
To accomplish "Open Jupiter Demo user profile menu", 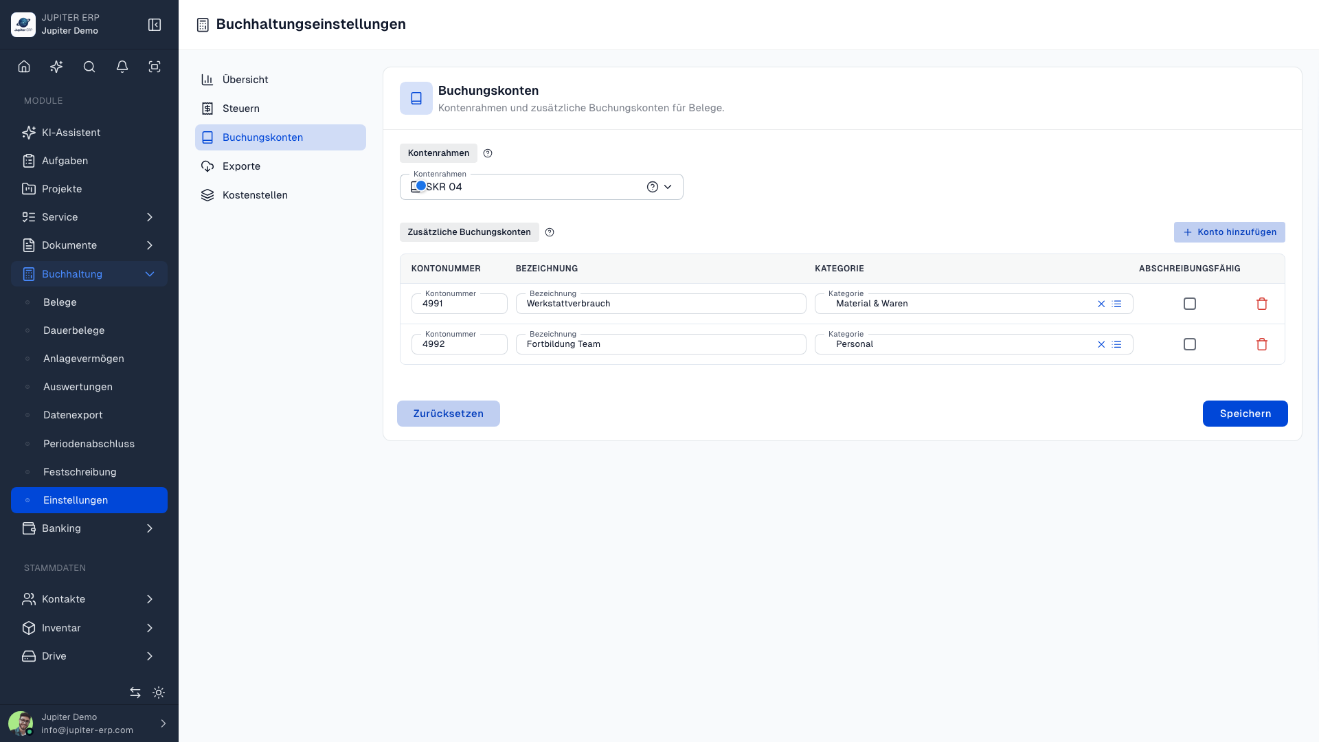I will pyautogui.click(x=89, y=723).
